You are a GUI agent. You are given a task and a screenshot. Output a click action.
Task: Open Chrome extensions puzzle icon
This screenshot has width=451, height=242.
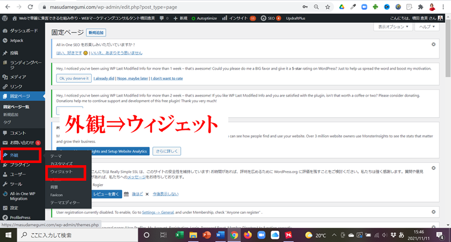[421, 7]
